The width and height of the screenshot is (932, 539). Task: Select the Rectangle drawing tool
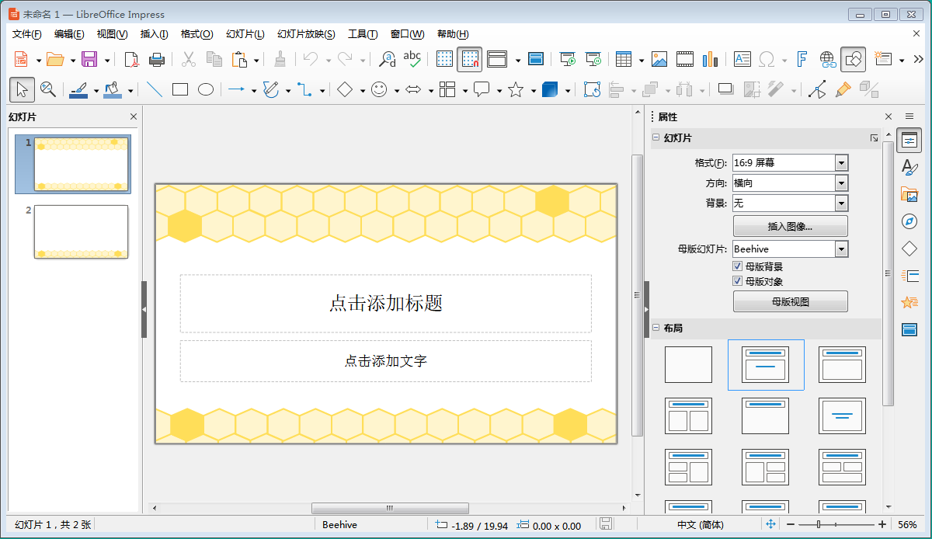click(x=180, y=90)
